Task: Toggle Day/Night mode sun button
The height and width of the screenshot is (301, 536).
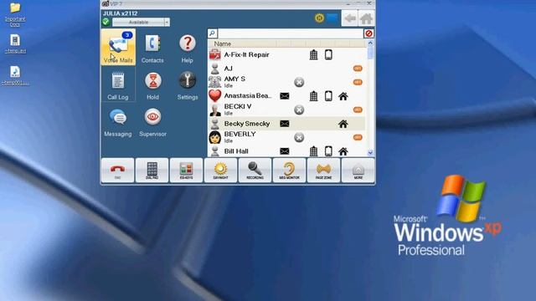Action: pos(220,171)
